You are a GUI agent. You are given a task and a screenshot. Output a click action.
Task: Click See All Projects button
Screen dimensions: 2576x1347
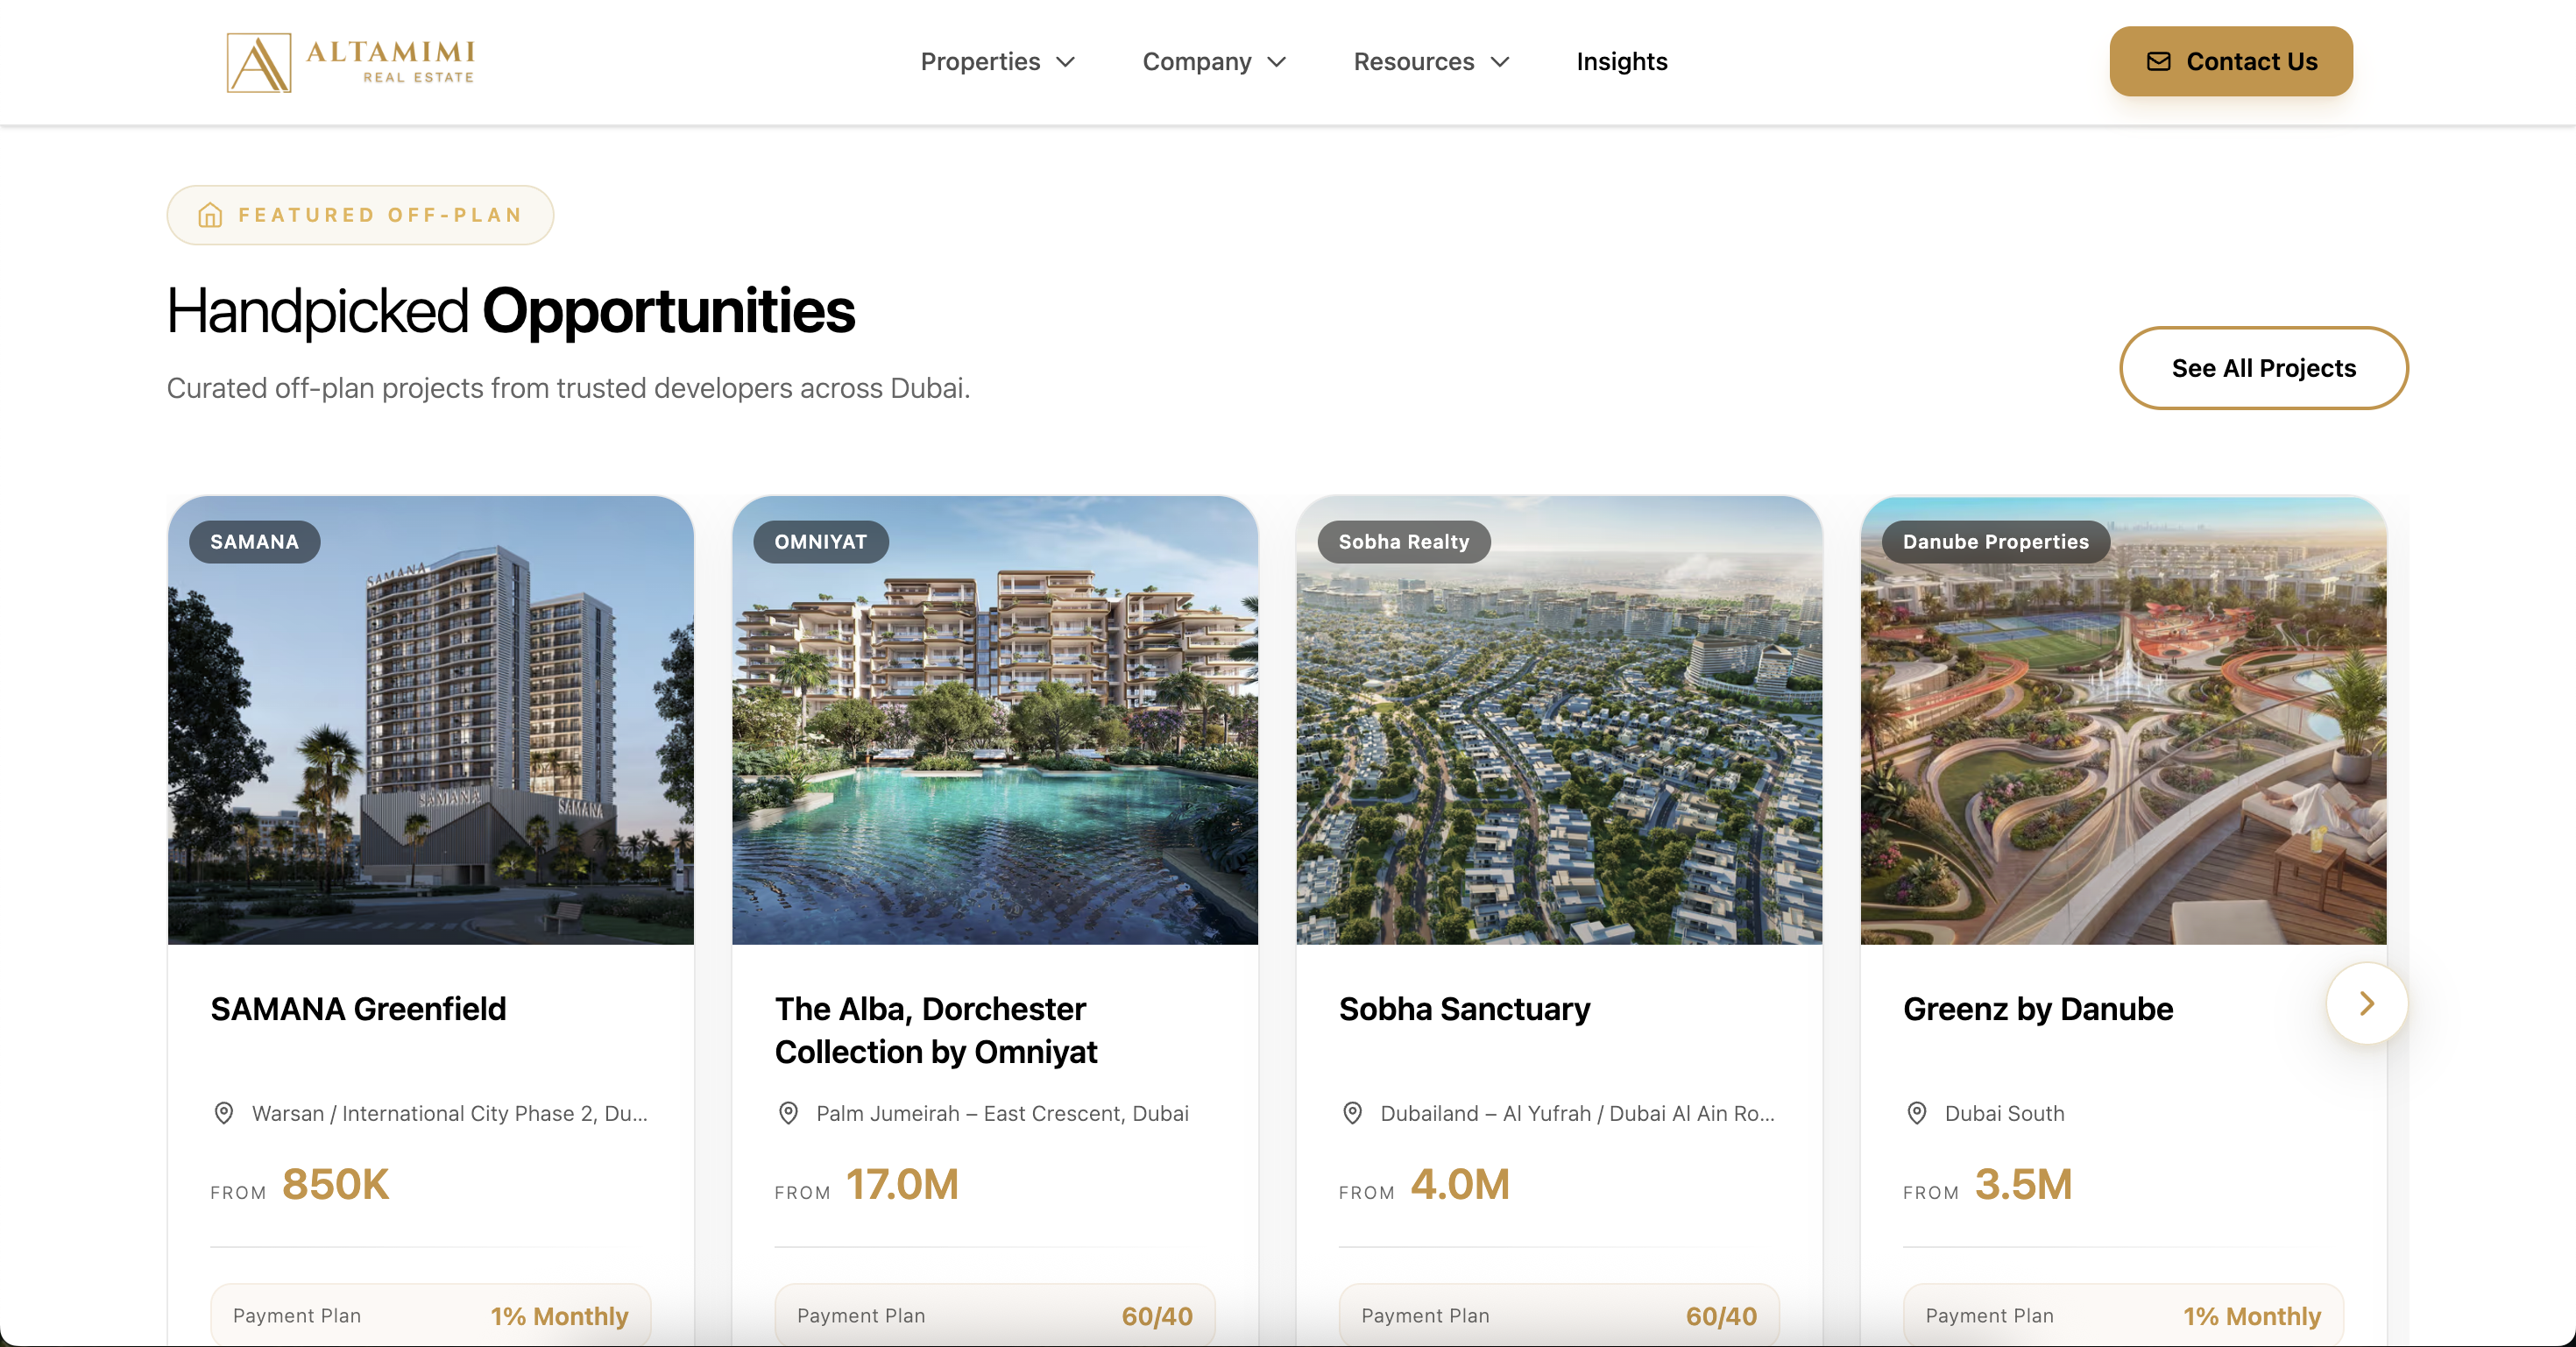point(2263,368)
